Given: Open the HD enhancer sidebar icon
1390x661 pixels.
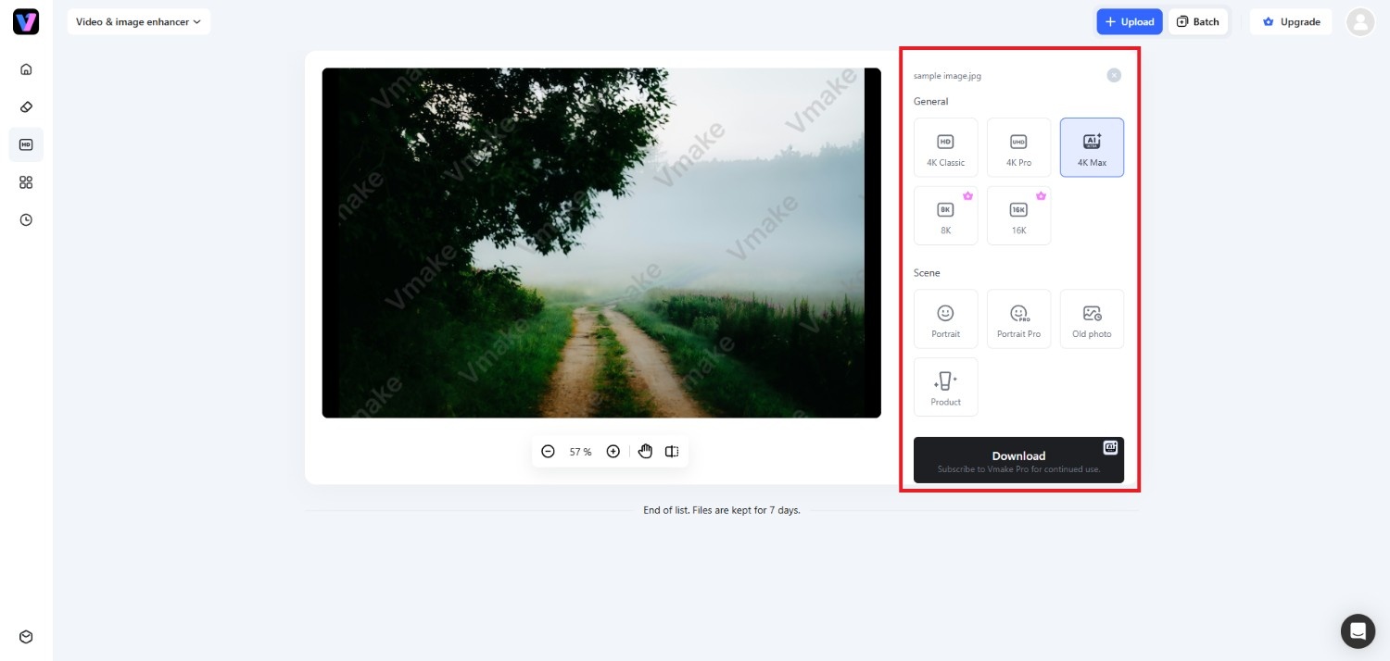Looking at the screenshot, I should pos(26,144).
